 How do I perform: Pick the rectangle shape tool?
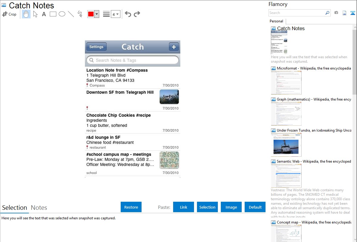tap(53, 14)
